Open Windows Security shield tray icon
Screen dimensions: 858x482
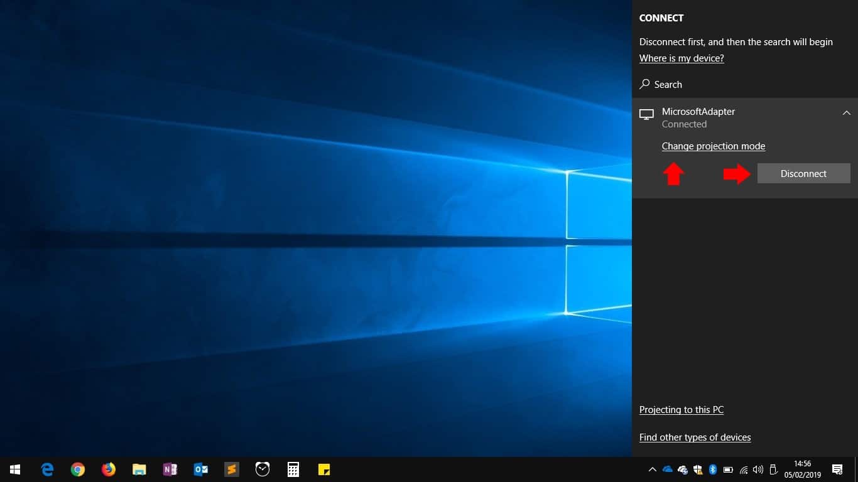coord(698,469)
